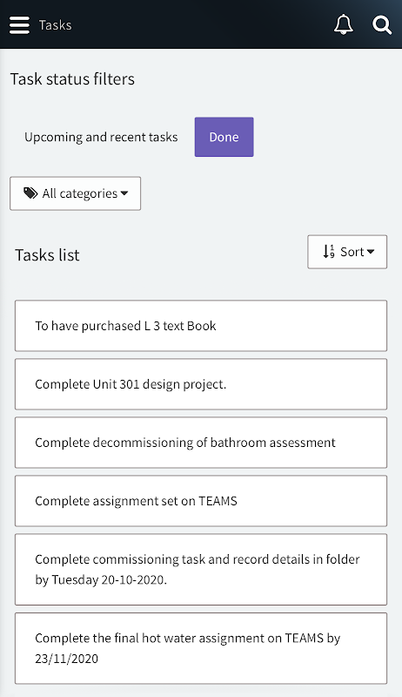This screenshot has width=402, height=697.
Task: Open task To have purchased L 3 text Book
Action: point(201,326)
